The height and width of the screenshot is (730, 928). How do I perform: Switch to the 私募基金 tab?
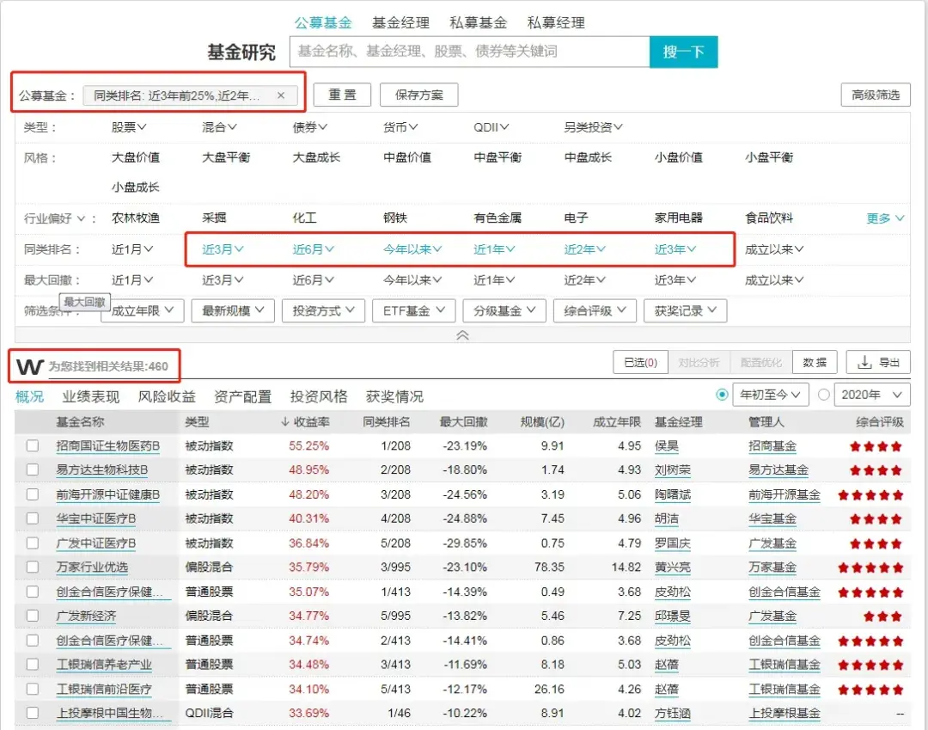(479, 22)
